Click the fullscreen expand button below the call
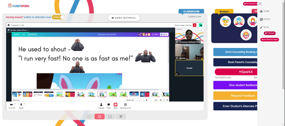285x126 pixels. click(89, 116)
